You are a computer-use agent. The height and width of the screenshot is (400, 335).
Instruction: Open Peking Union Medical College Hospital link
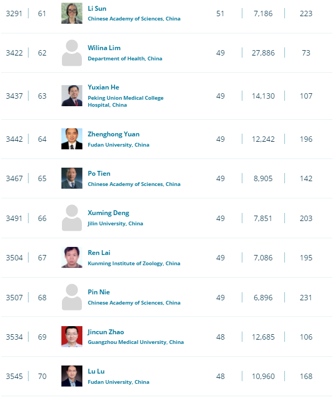(125, 101)
